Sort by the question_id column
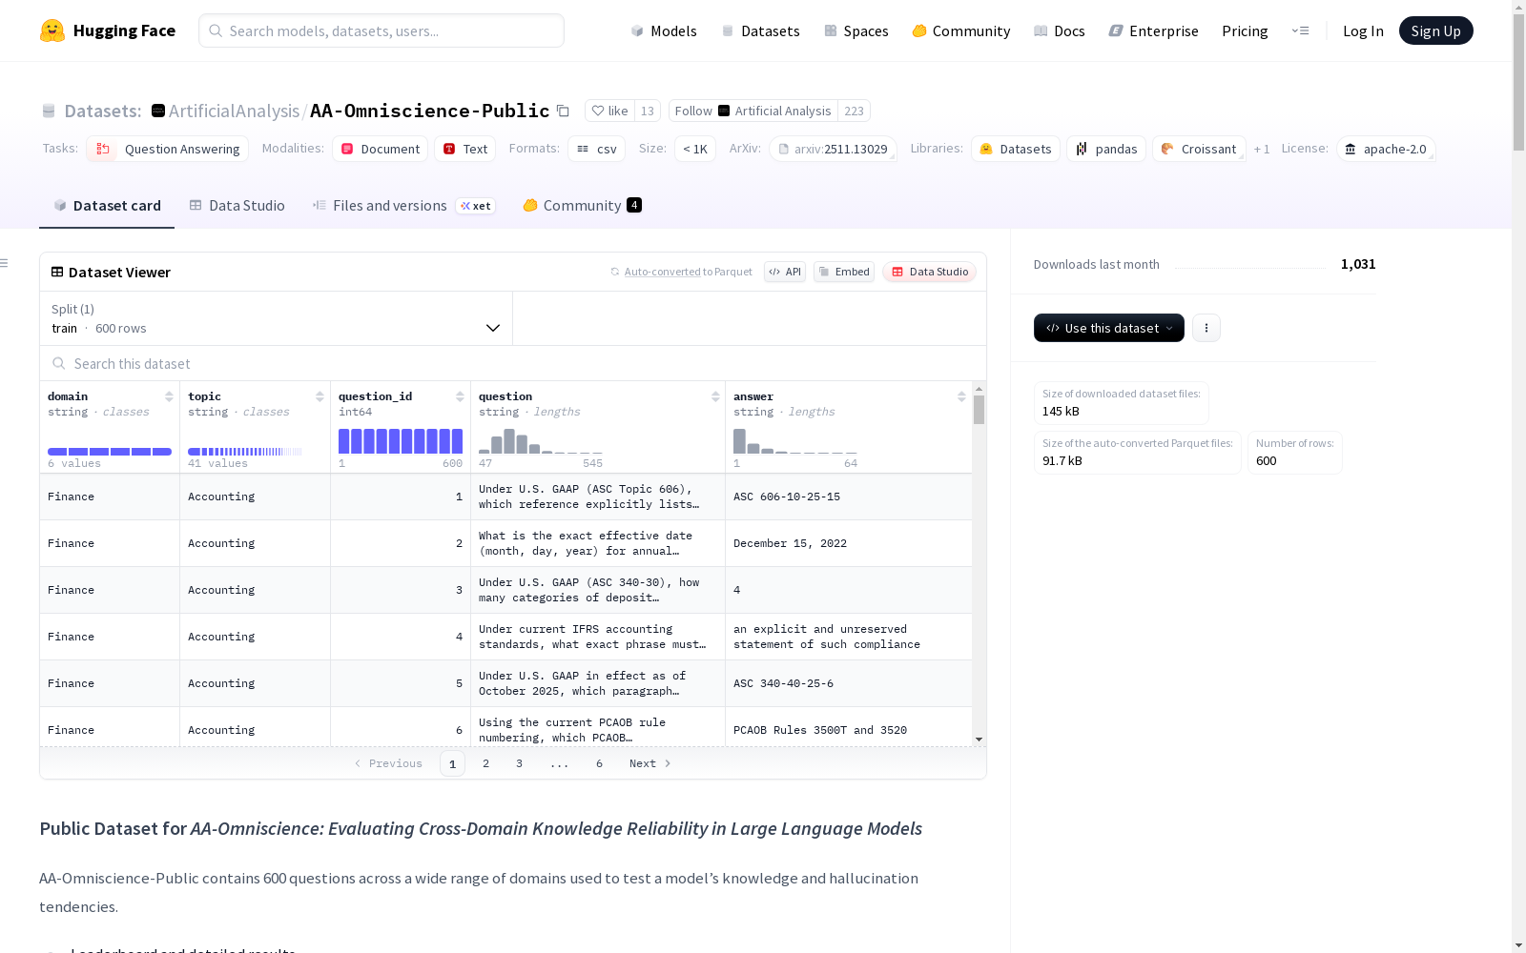The width and height of the screenshot is (1526, 953). 460,396
